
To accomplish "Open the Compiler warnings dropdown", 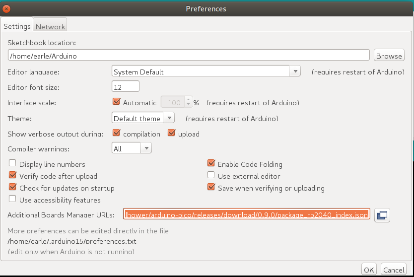I will coord(132,148).
